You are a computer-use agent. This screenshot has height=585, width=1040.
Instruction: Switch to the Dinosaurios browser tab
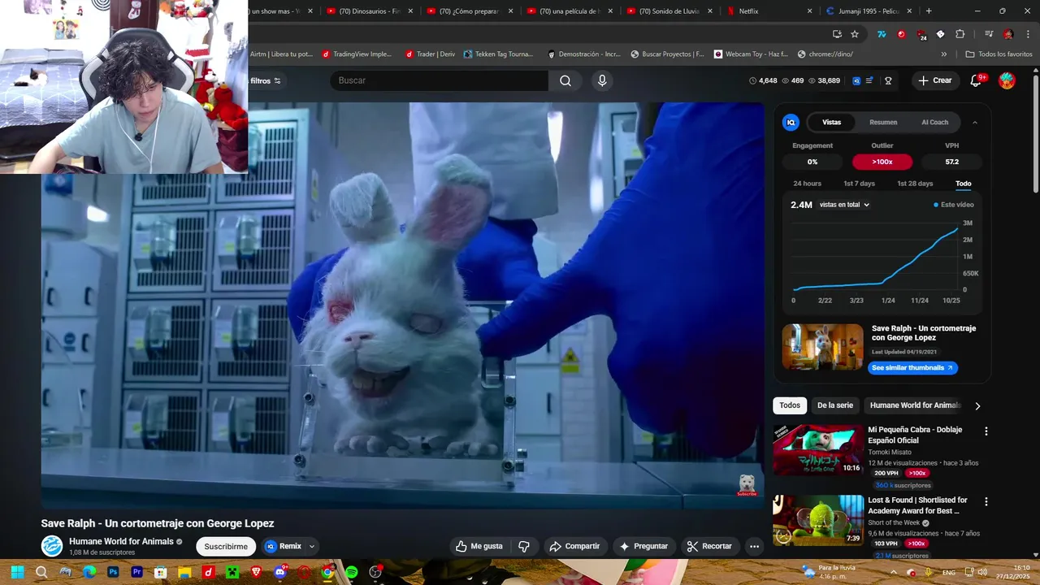point(370,11)
